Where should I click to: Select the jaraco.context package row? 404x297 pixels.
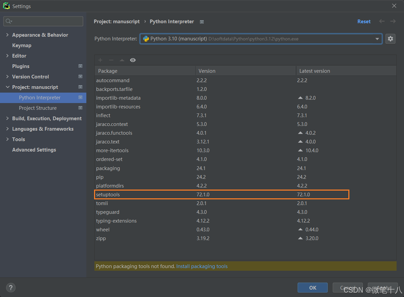[245, 124]
